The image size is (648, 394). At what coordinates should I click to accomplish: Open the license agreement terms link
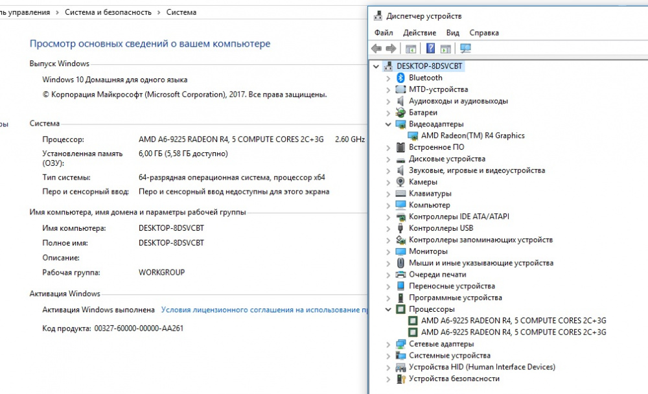click(x=264, y=310)
